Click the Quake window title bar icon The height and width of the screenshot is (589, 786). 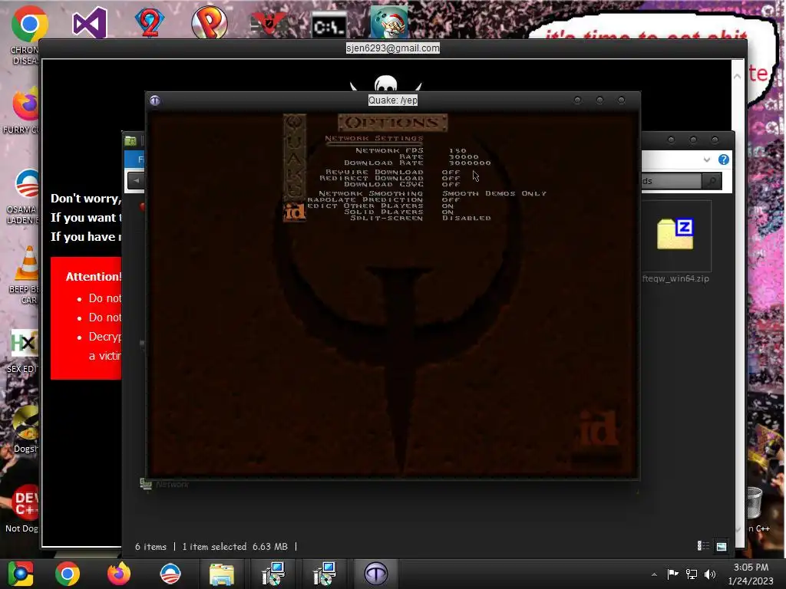coord(155,100)
